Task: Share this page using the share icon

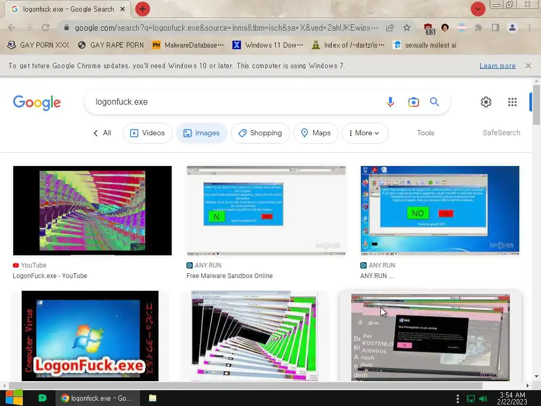Action: coord(390,27)
